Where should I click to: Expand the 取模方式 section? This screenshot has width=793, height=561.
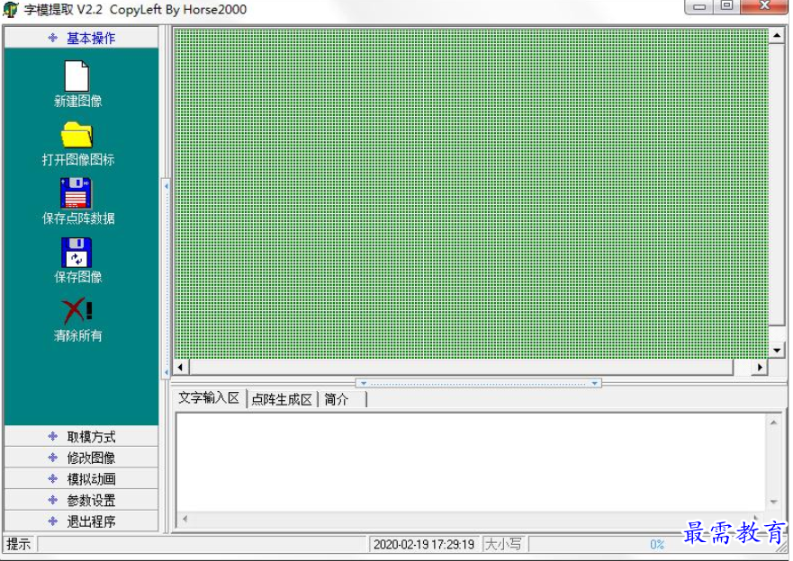pyautogui.click(x=81, y=436)
